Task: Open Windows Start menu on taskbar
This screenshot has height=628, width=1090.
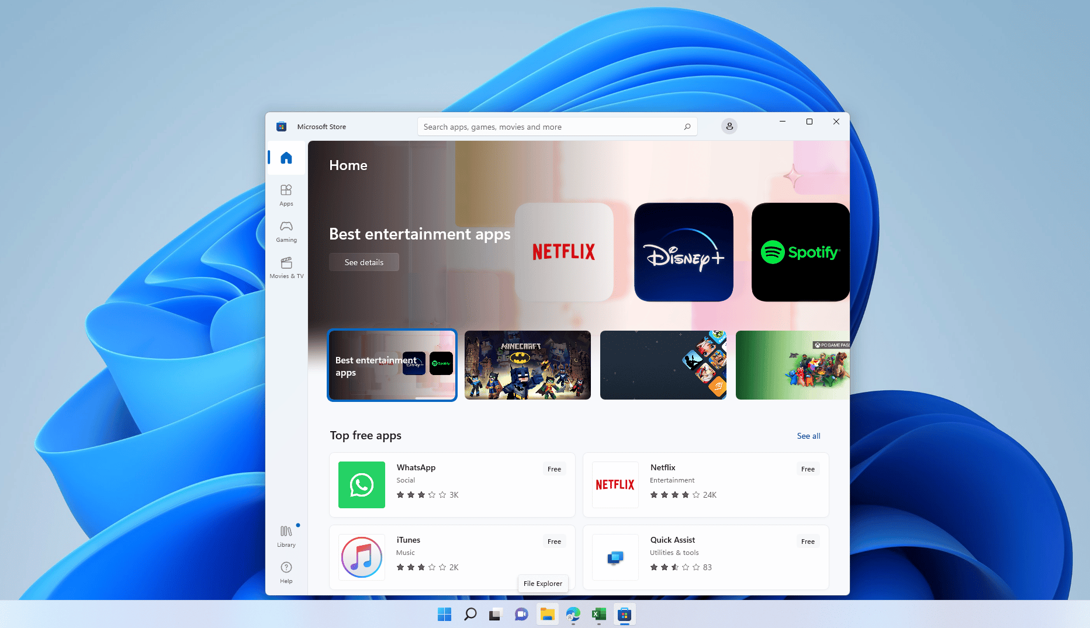Action: click(444, 614)
